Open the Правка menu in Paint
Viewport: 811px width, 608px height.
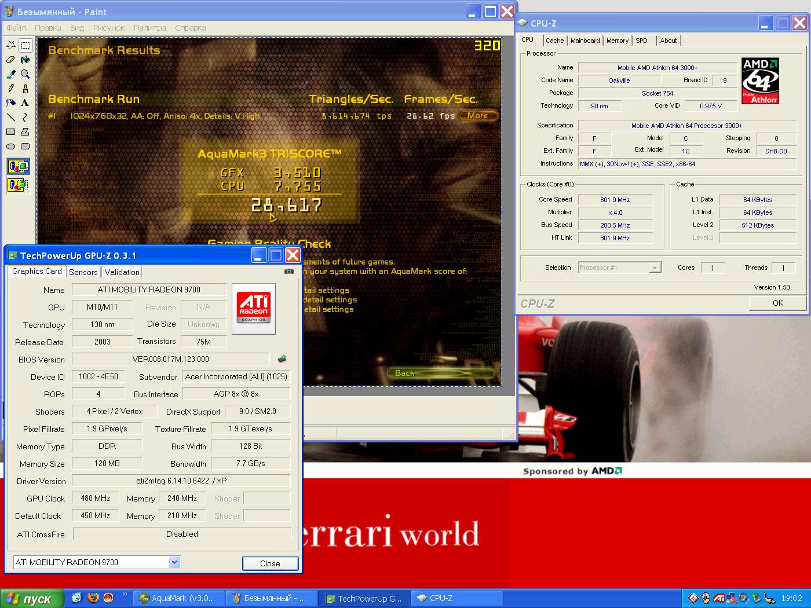(x=48, y=28)
